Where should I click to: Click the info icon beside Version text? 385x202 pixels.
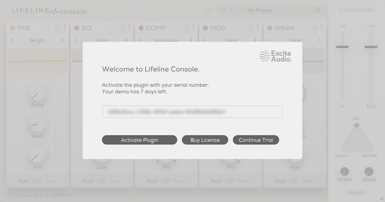(10, 195)
